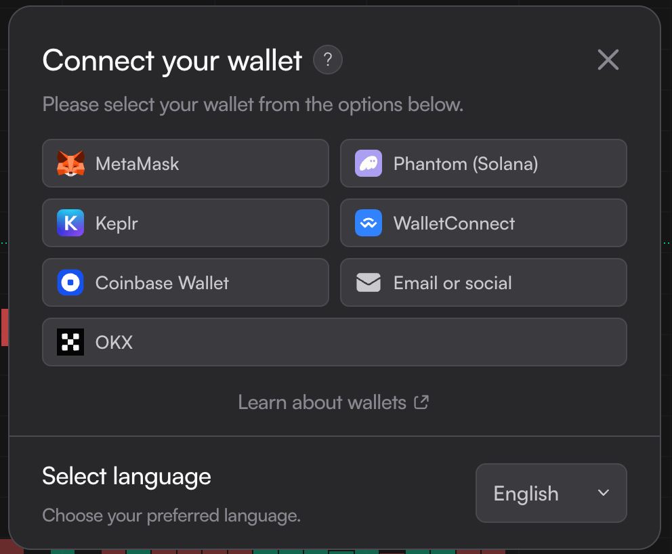
Task: Choose the WalletConnect option
Action: pyautogui.click(x=484, y=223)
